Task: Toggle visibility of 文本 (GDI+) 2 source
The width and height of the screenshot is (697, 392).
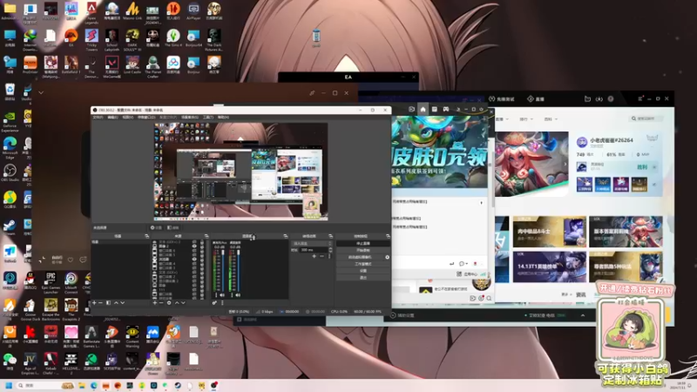Action: 193,242
